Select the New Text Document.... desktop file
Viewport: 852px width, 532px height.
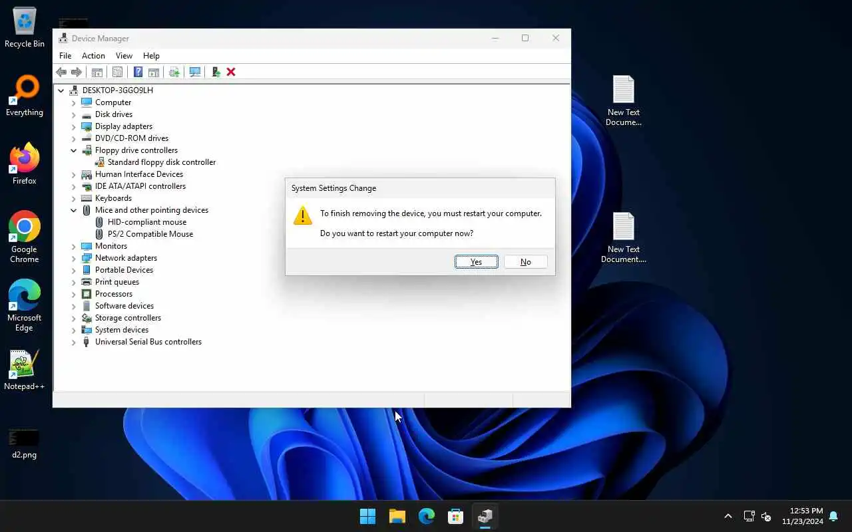coord(624,237)
